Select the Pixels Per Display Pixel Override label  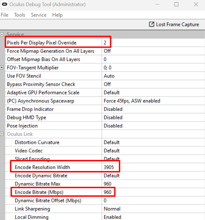pyautogui.click(x=42, y=43)
